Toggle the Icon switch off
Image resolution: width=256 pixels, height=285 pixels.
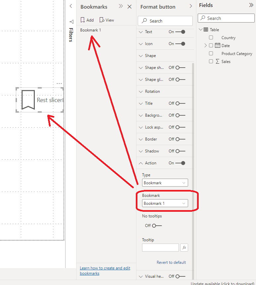[x=180, y=44]
